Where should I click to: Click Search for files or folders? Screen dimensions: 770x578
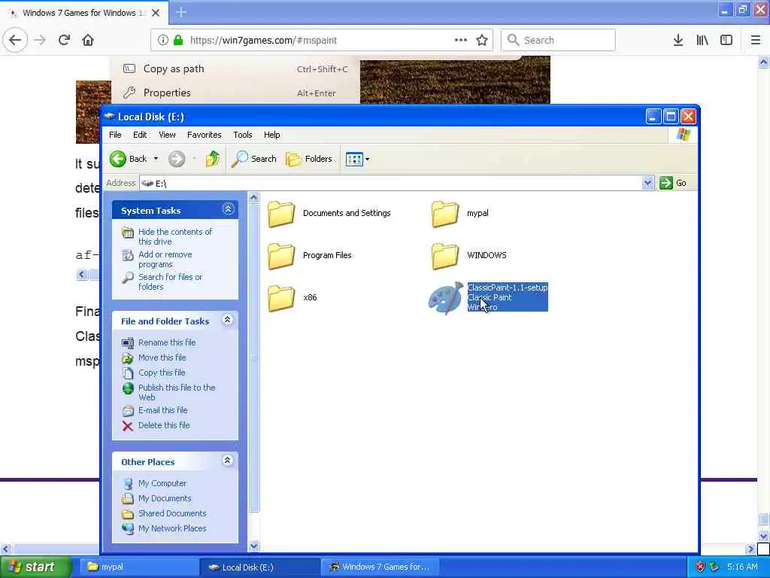[170, 281]
